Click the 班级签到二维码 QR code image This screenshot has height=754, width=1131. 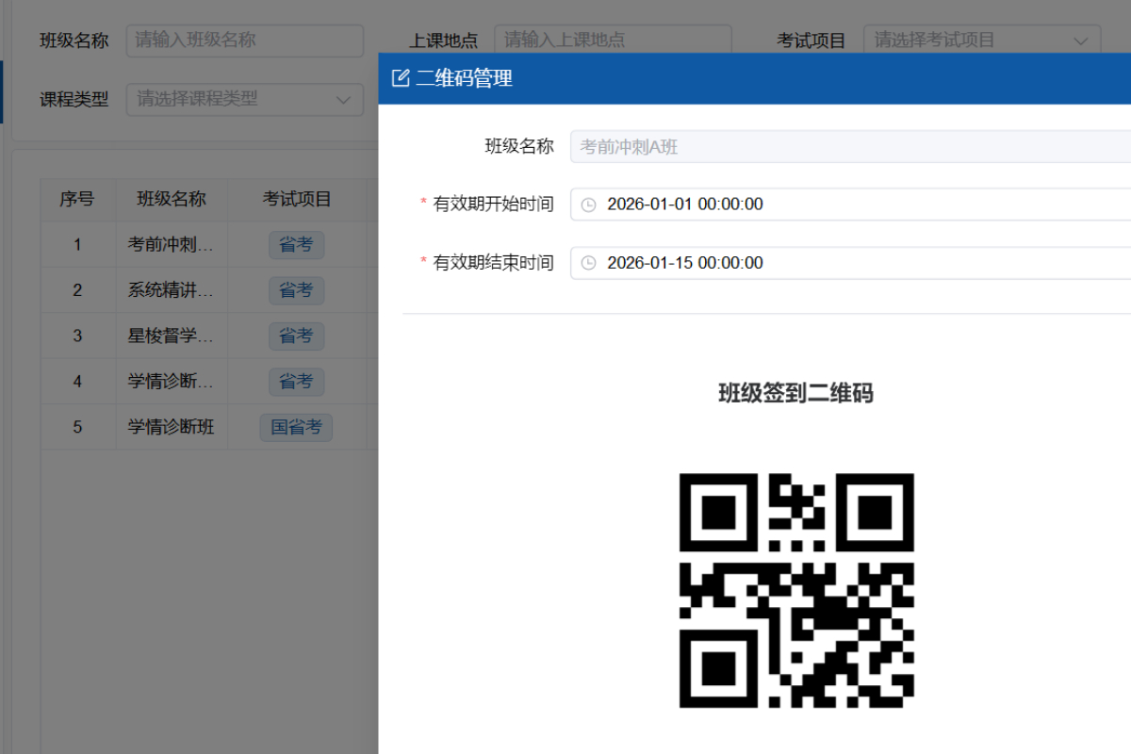796,591
